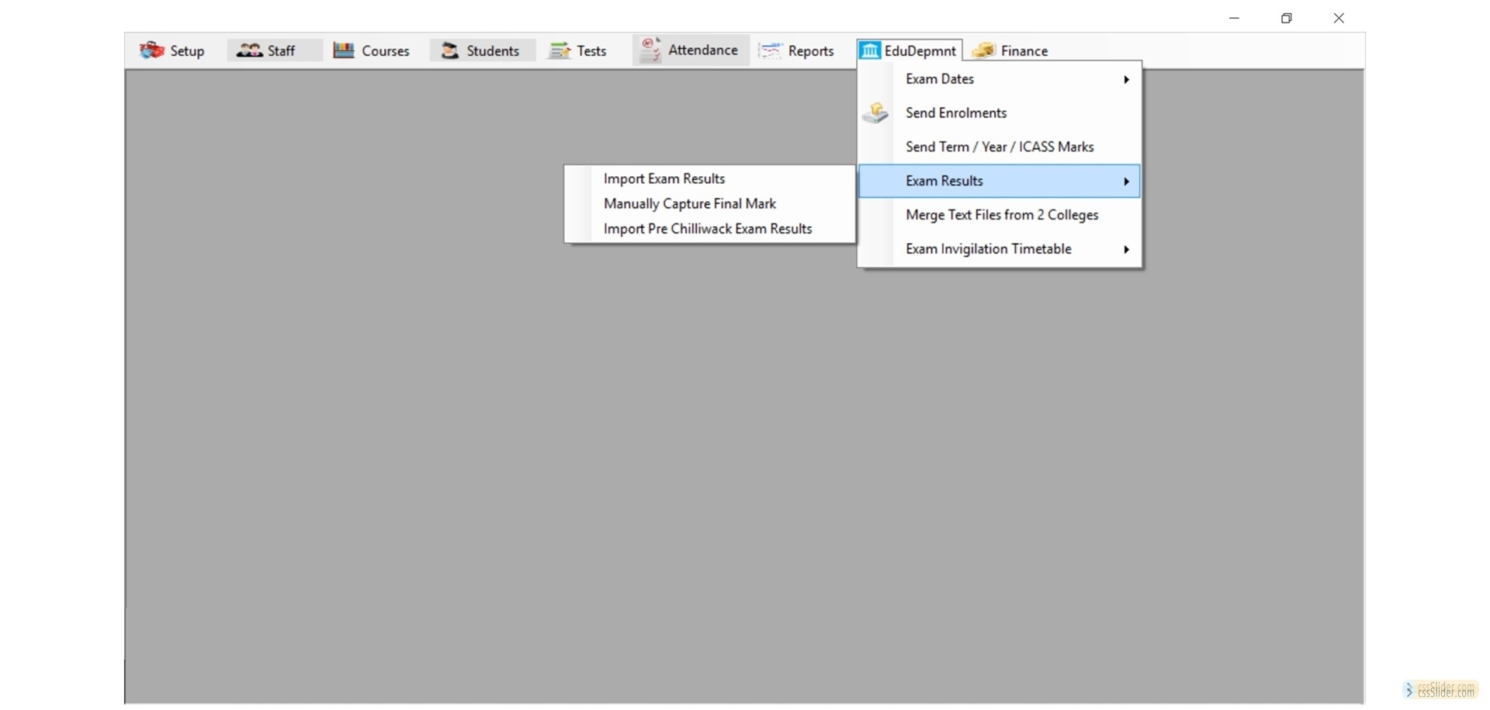The height and width of the screenshot is (710, 1490).
Task: Expand the Exam Dates submenu arrow
Action: point(1126,79)
